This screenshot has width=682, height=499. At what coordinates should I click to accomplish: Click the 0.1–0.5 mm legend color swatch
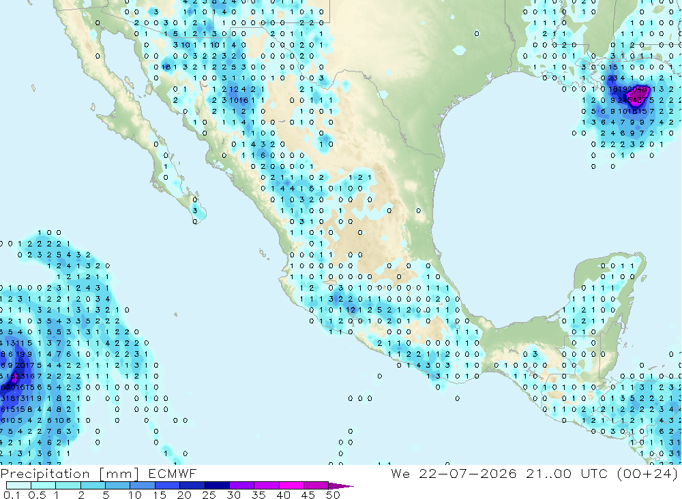18,485
